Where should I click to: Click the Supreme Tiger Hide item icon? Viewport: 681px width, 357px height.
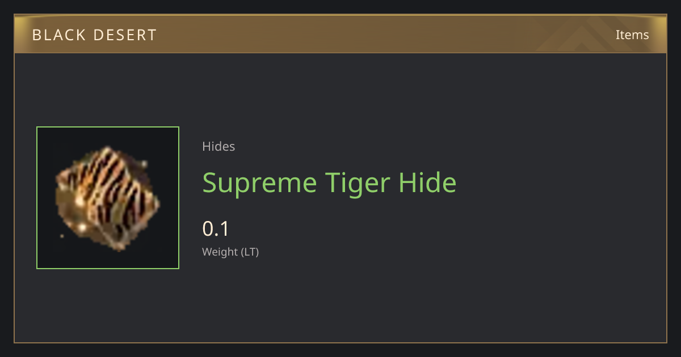(108, 198)
